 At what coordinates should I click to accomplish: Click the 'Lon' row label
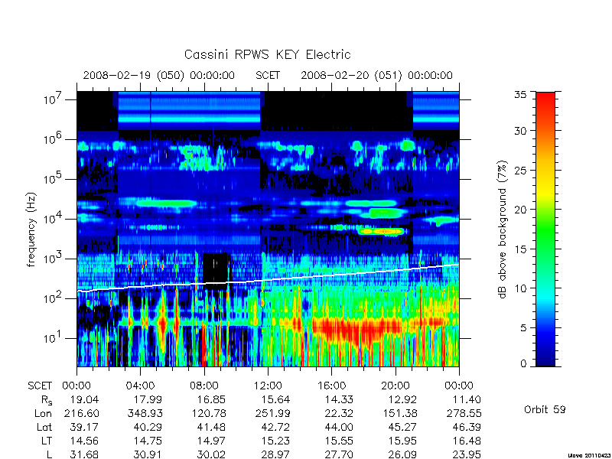pos(43,413)
